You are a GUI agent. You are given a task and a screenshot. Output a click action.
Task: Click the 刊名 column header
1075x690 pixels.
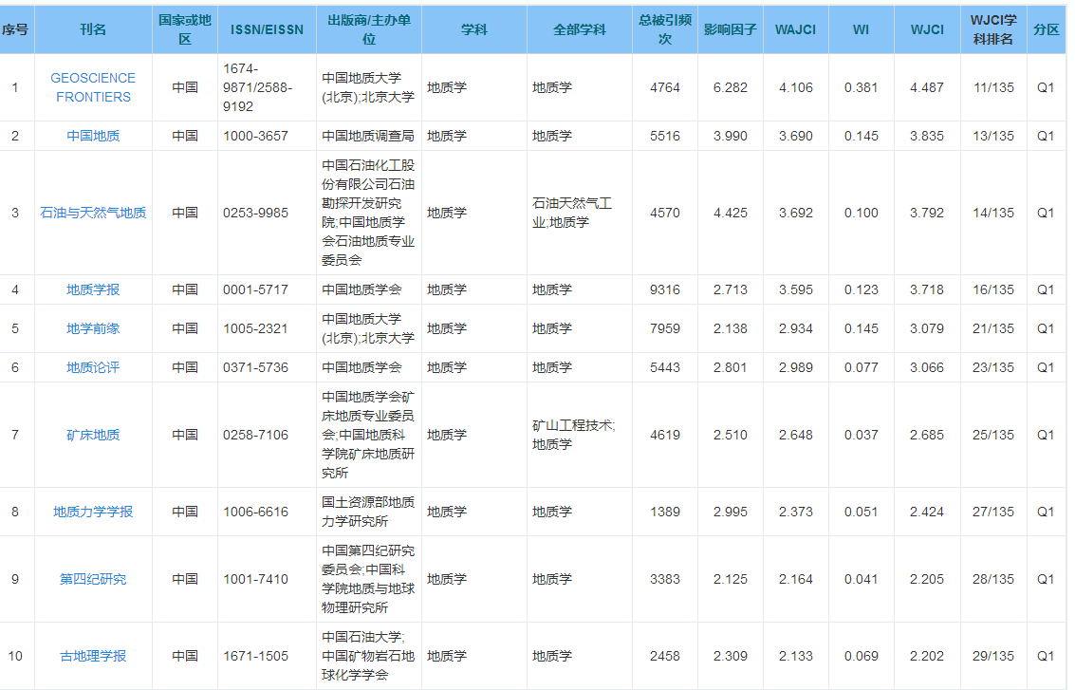point(93,29)
